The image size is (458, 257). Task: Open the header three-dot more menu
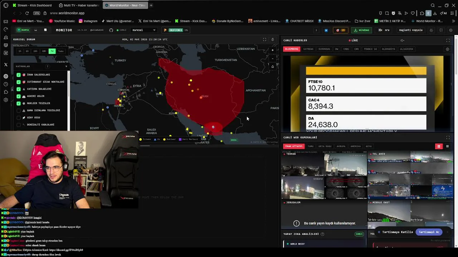(x=316, y=30)
